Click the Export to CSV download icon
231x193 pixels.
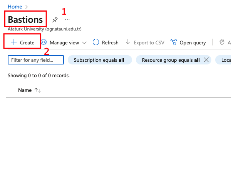point(128,42)
